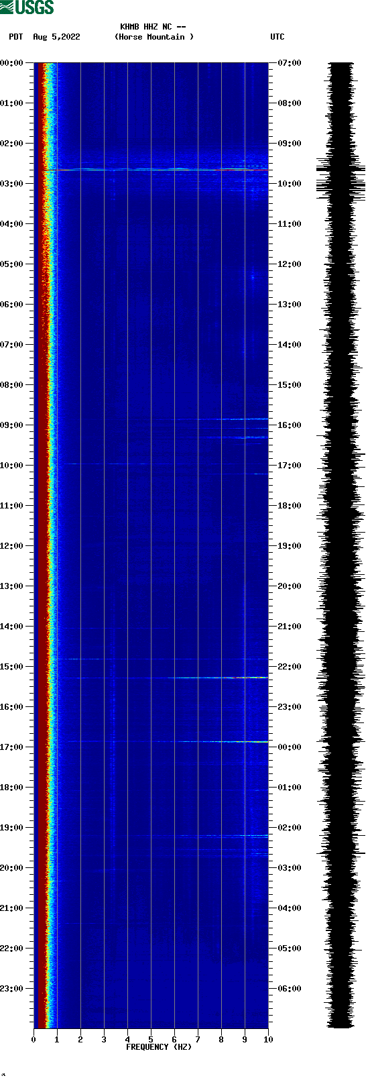Click the 10:00 UTC time label

click(x=290, y=184)
